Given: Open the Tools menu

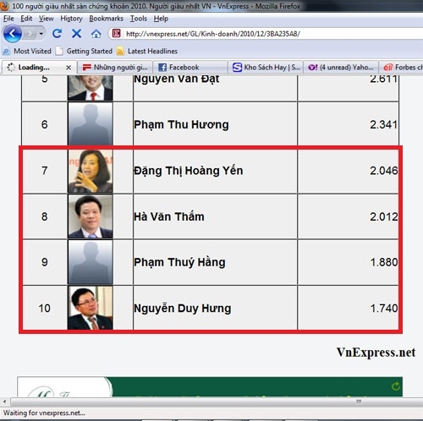Looking at the screenshot, I should click(139, 19).
